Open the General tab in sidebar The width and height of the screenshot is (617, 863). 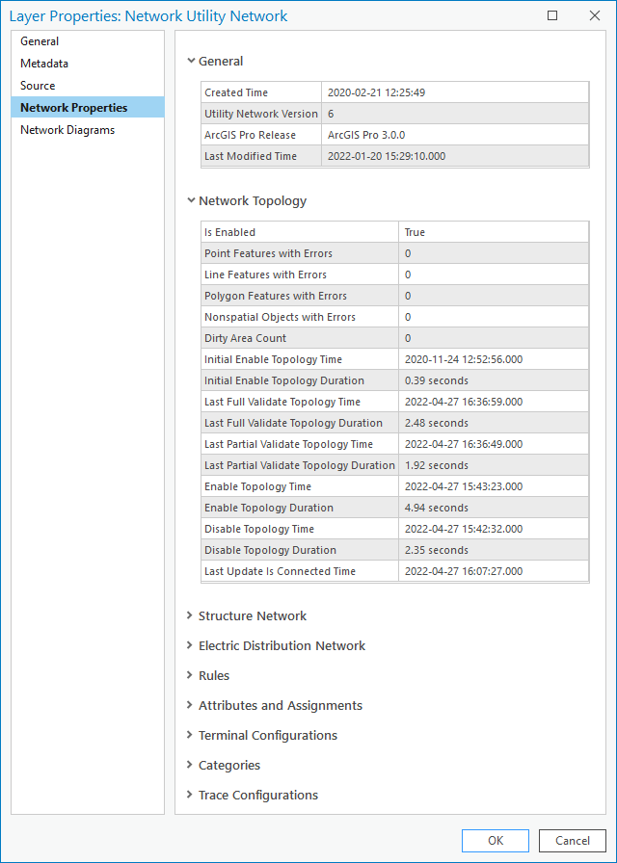pos(40,41)
